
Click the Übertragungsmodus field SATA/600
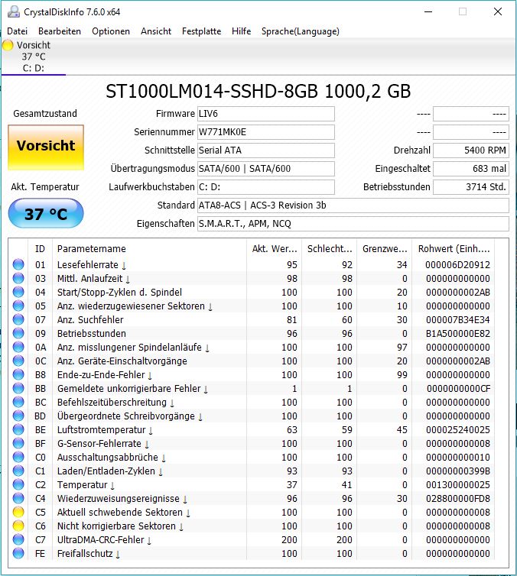[x=266, y=169]
